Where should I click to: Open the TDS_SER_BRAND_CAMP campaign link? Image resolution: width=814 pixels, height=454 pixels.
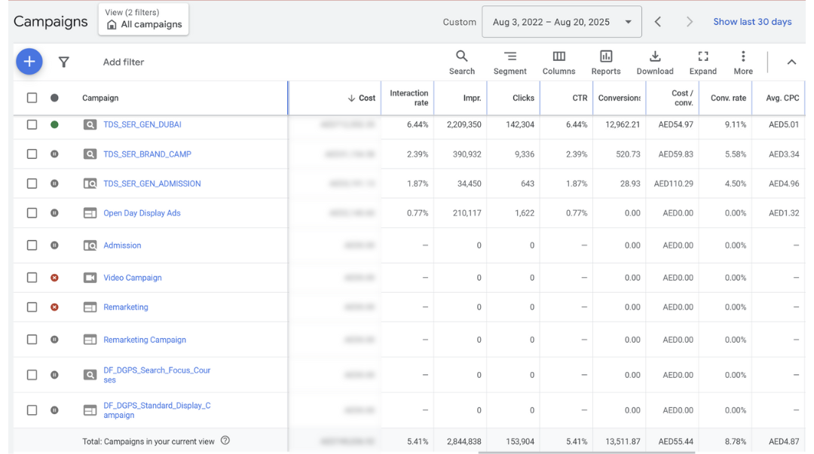click(x=147, y=154)
